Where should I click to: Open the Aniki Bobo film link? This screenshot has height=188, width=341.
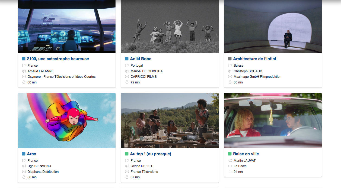point(141,59)
